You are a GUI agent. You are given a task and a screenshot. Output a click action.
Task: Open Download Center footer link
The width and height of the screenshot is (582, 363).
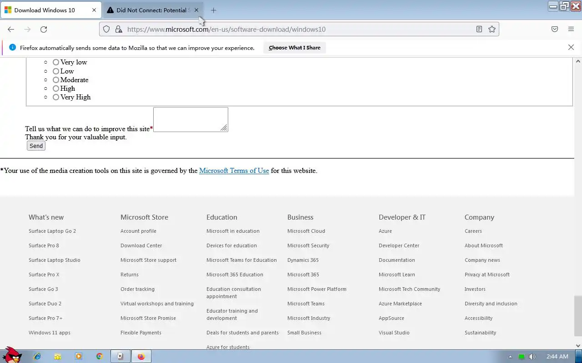141,245
